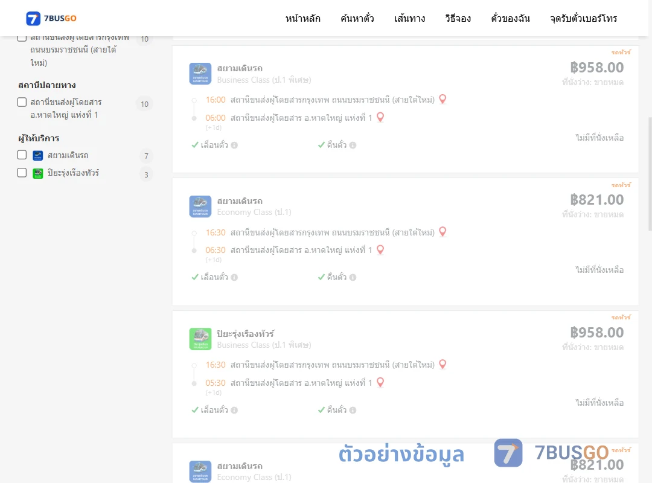652x483 pixels.
Task: Click the 06:30 arrival time
Action: (216, 250)
